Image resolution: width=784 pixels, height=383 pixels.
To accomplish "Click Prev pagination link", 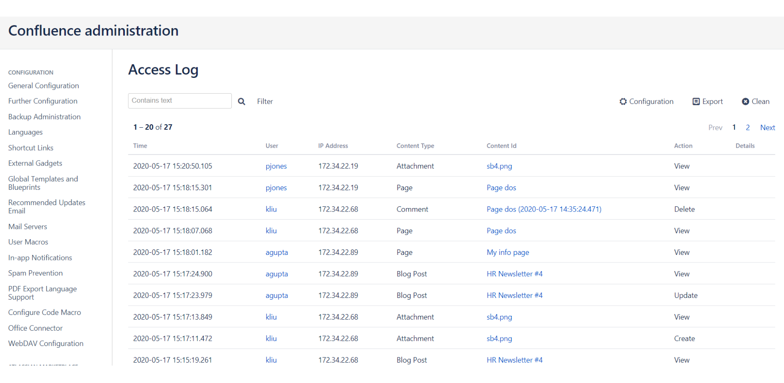I will 715,127.
